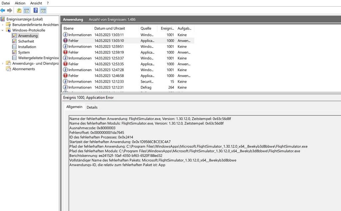
Task: Select the Sicherheit log entry
Action: tap(26, 41)
